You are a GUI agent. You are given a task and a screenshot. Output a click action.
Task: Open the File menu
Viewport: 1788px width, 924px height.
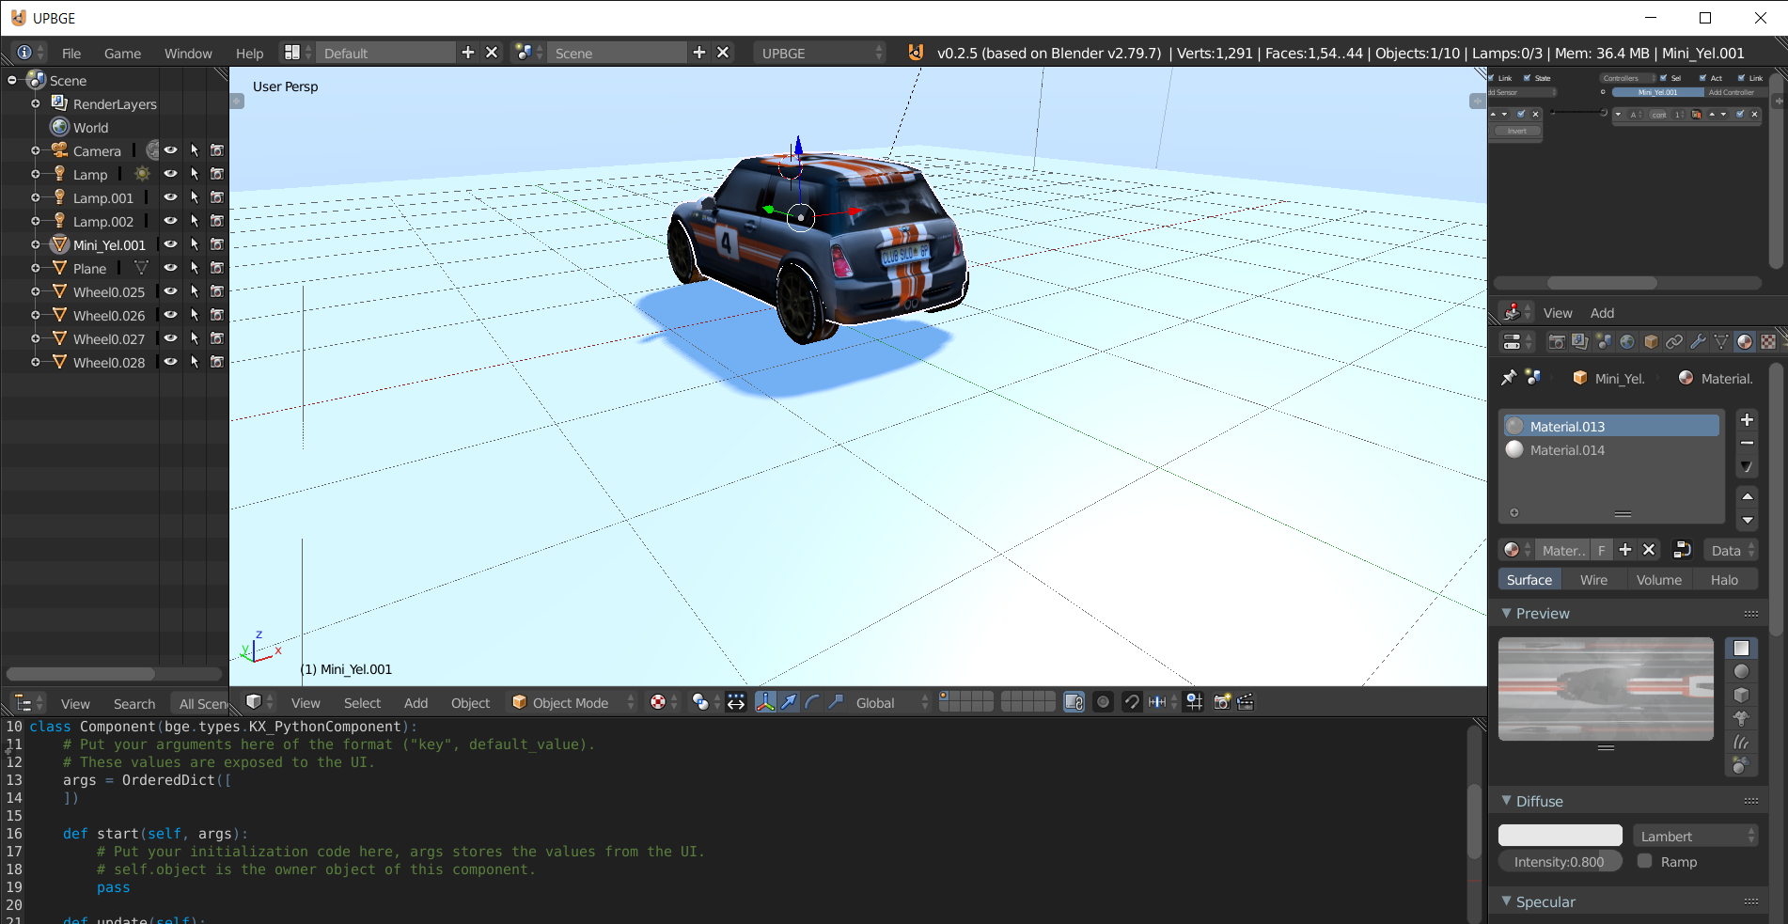pos(71,54)
